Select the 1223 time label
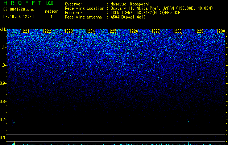The width and height of the screenshot is (228, 145). (69, 31)
